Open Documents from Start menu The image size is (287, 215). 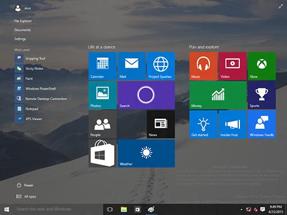coord(22,30)
